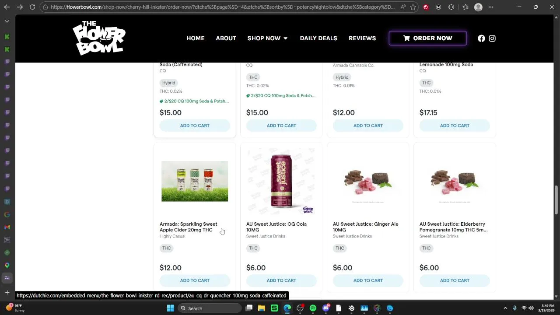The image size is (560, 315).
Task: Open the Daily Deals page
Action: (x=318, y=38)
